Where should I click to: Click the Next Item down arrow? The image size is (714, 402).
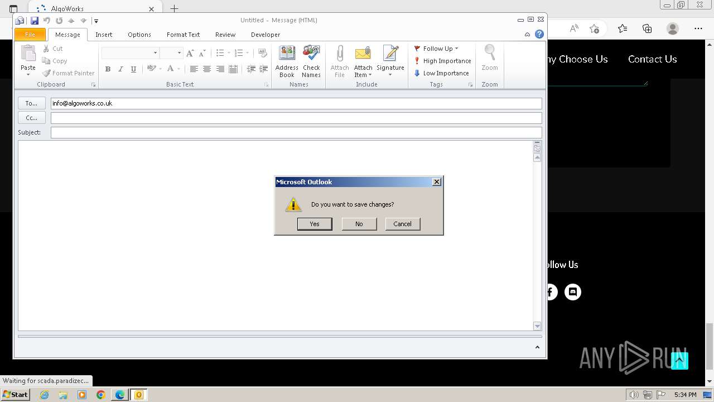click(84, 21)
